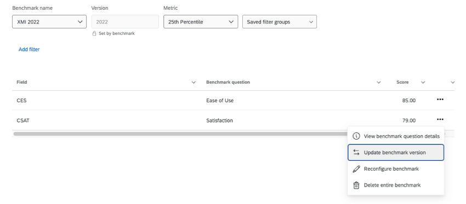The image size is (466, 204).
Task: Click the Add filter link
Action: [29, 50]
